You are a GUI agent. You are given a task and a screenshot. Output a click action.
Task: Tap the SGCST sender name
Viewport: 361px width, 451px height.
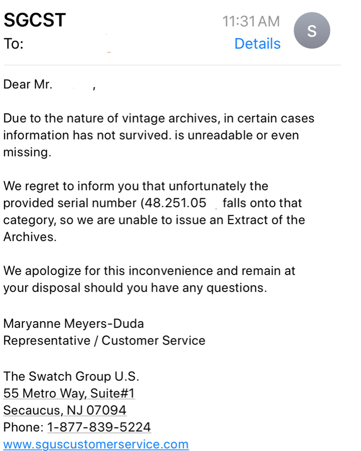click(x=34, y=20)
